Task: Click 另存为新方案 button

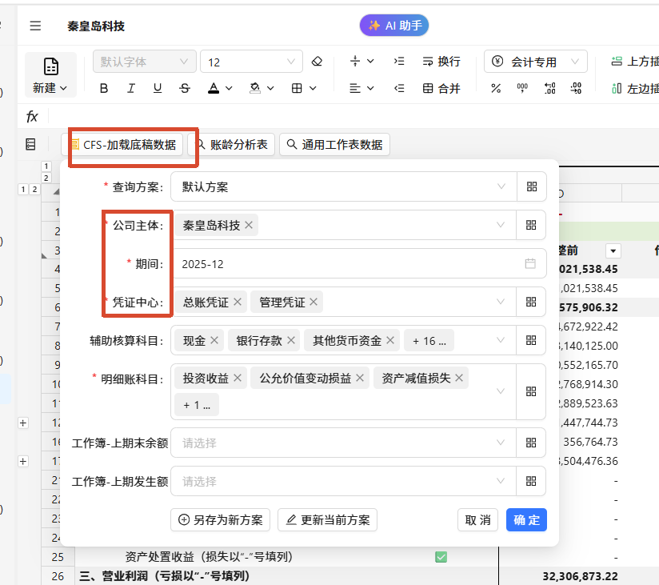Action: pos(220,520)
